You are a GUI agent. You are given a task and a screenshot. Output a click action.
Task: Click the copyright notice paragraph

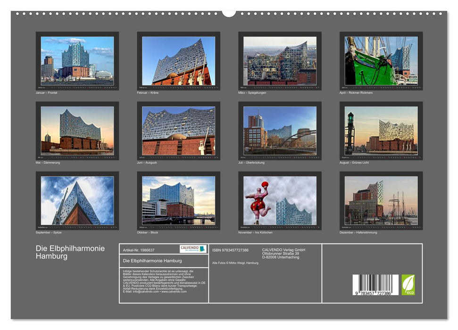[x=163, y=281]
